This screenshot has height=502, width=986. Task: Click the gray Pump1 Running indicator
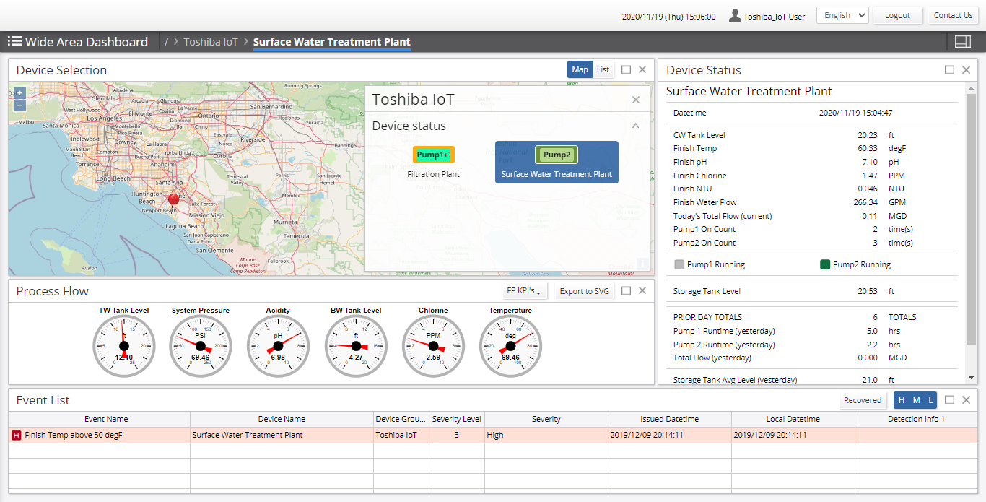pyautogui.click(x=679, y=264)
